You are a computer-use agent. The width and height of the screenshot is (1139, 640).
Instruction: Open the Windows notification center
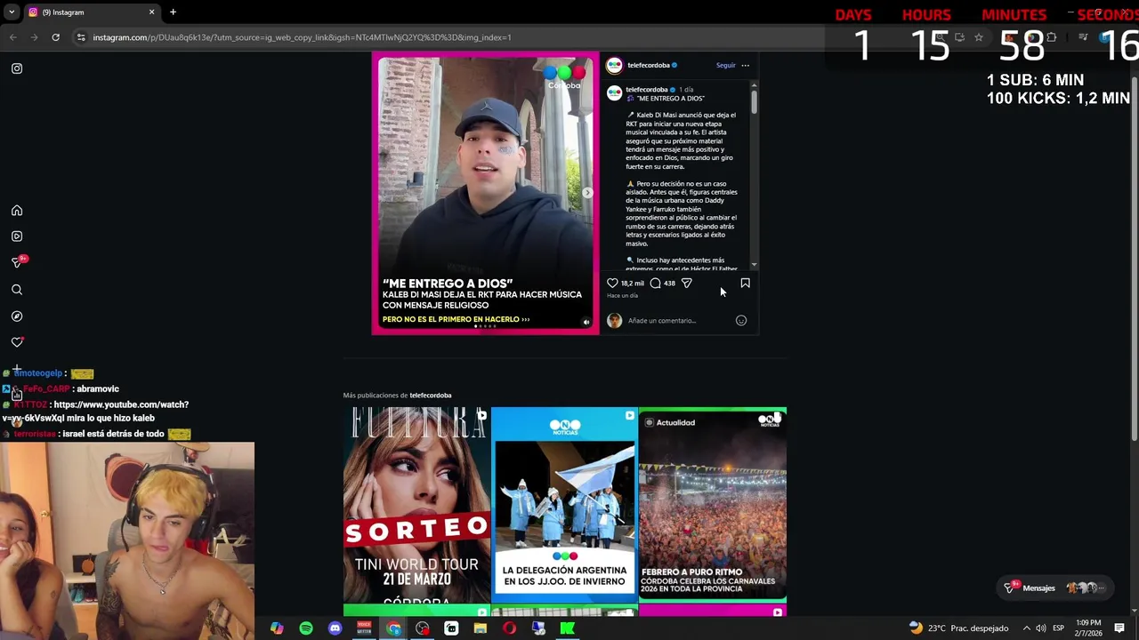[1119, 628]
